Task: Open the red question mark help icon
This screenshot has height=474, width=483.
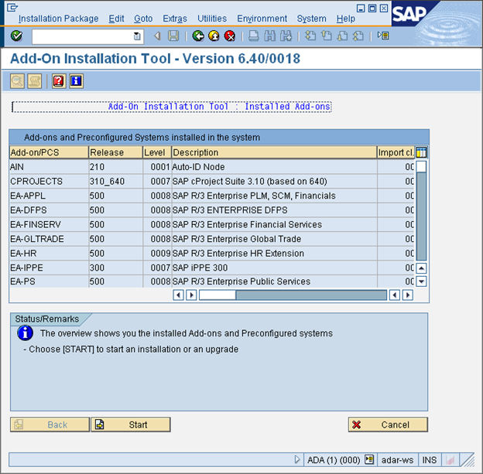Action: click(x=59, y=81)
